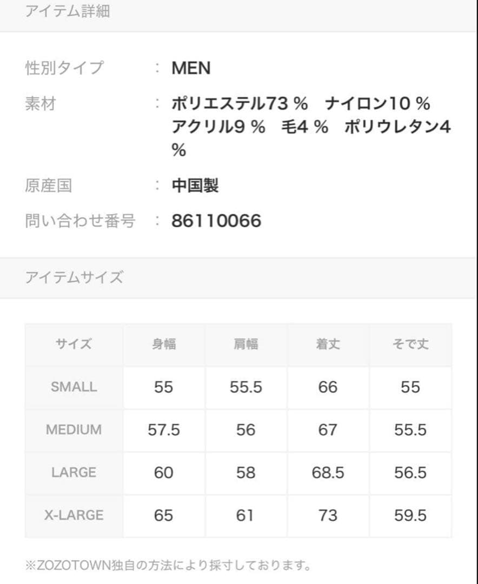478x584 pixels.
Task: Click the MEDIUM size row label
Action: click(74, 430)
